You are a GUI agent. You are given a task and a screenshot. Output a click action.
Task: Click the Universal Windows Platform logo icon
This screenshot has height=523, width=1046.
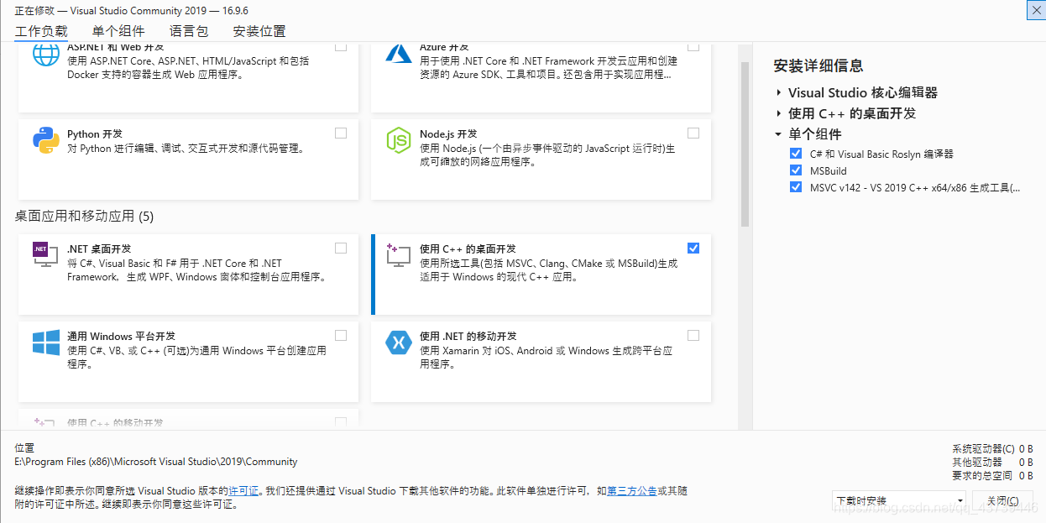(x=45, y=343)
